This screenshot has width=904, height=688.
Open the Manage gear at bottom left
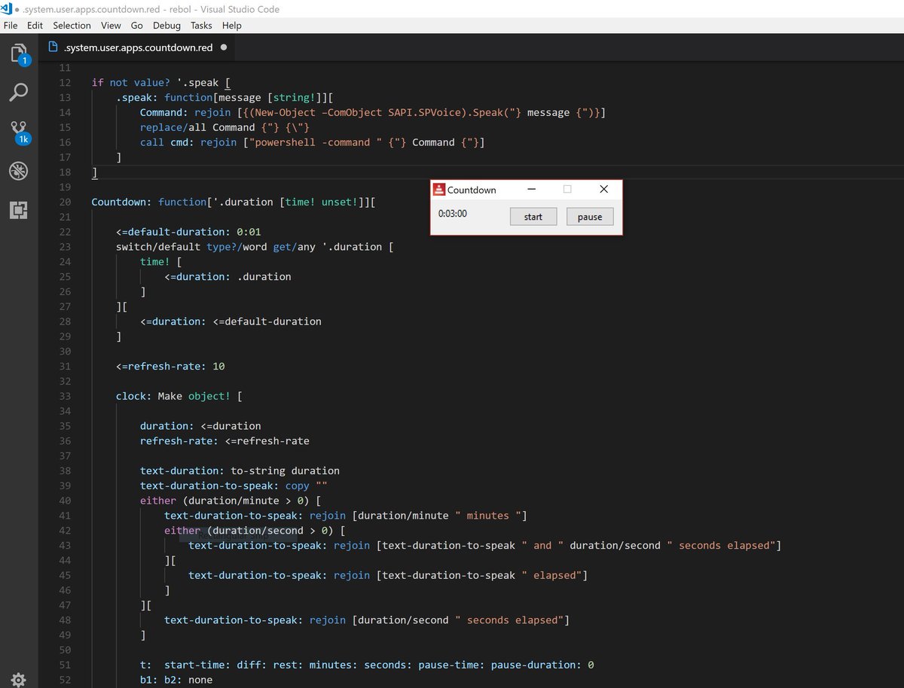19,679
